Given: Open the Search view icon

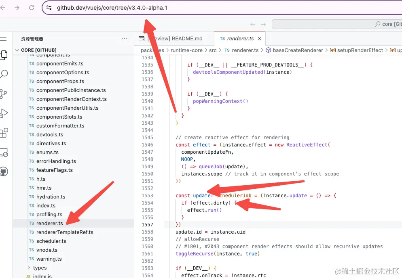Looking at the screenshot, I should 4,74.
